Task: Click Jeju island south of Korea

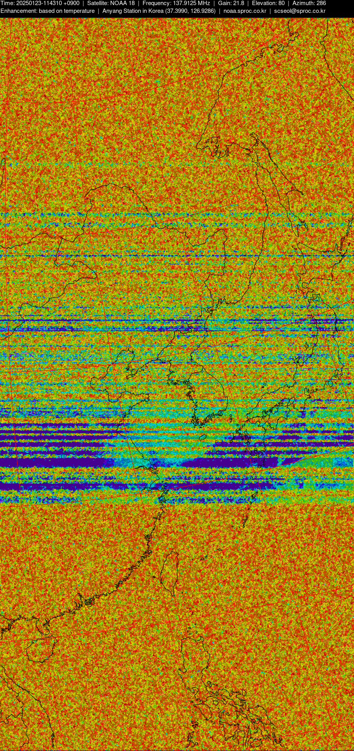Action: click(x=203, y=437)
